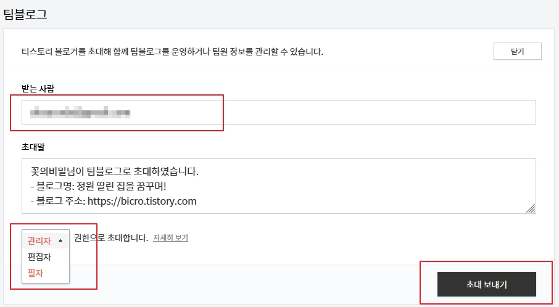The width and height of the screenshot is (559, 307).
Task: Click the textarea resize grip icon
Action: 531,209
